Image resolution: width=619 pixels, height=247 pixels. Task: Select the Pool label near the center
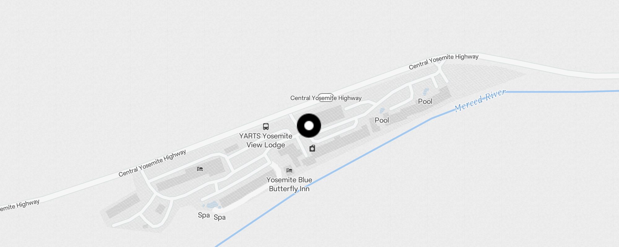(382, 120)
